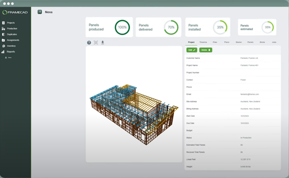Select the Duplicates sidebar icon
This screenshot has width=289, height=178.
(x=3, y=34)
